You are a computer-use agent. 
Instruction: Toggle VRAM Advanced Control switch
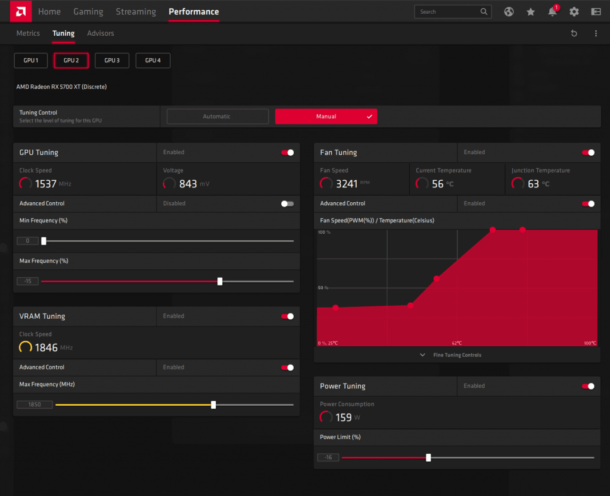[288, 368]
